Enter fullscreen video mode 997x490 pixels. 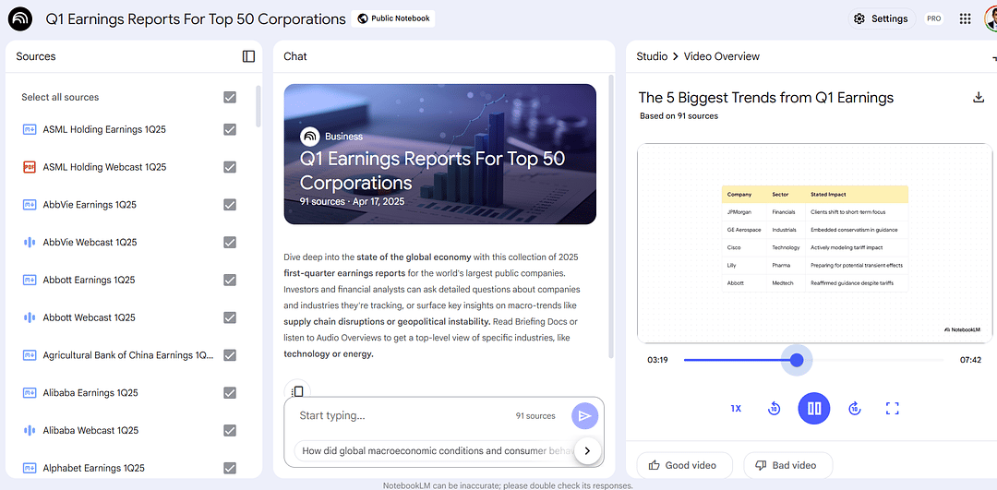(892, 408)
